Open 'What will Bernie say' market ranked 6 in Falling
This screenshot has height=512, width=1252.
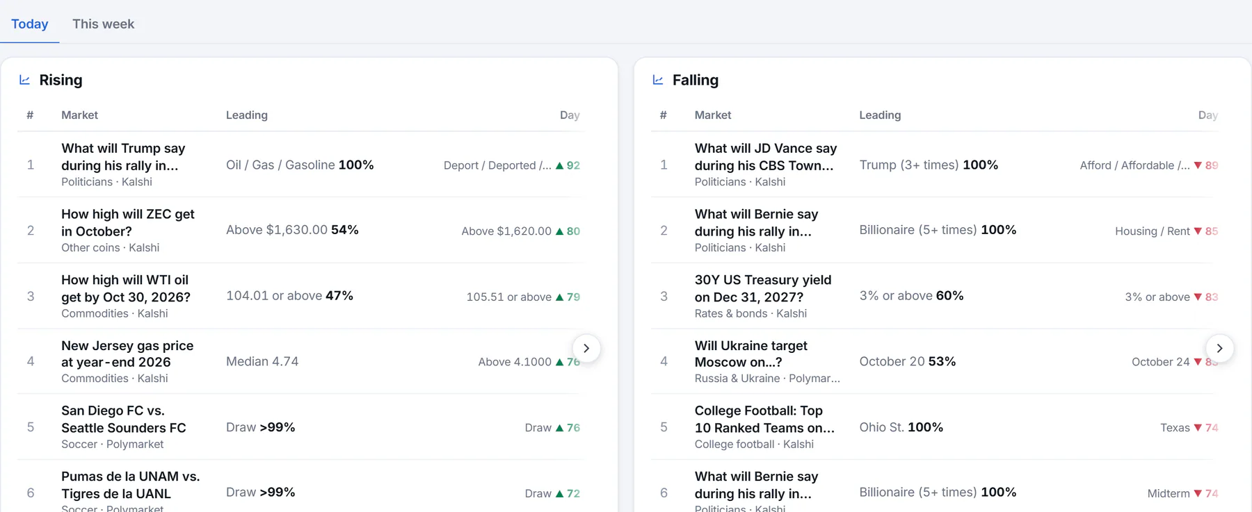tap(757, 485)
